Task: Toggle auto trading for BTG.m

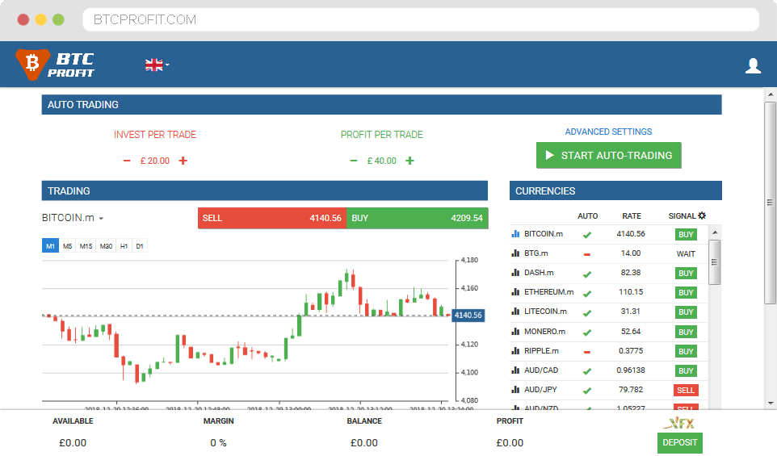Action: pyautogui.click(x=587, y=254)
